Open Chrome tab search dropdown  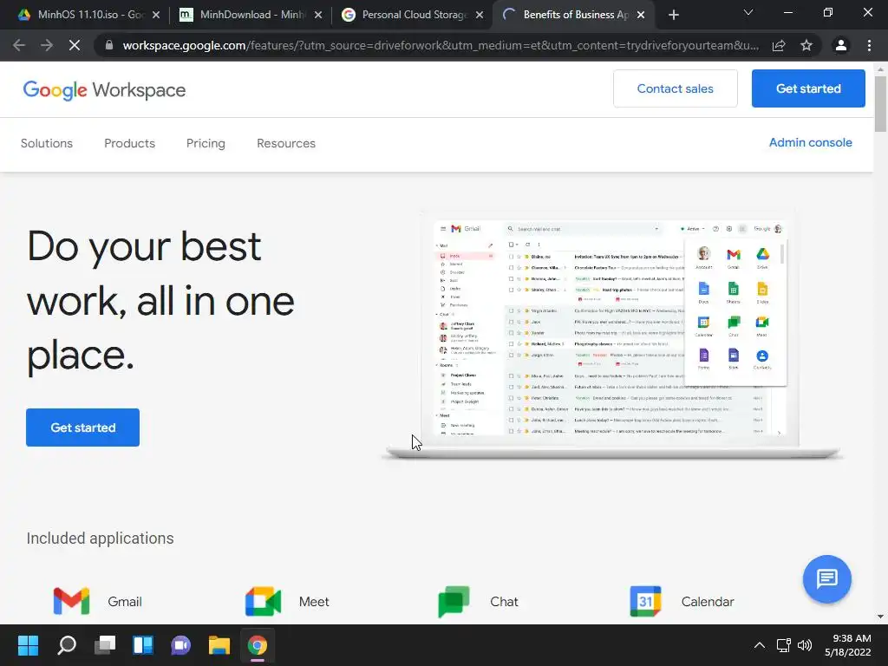click(x=748, y=12)
